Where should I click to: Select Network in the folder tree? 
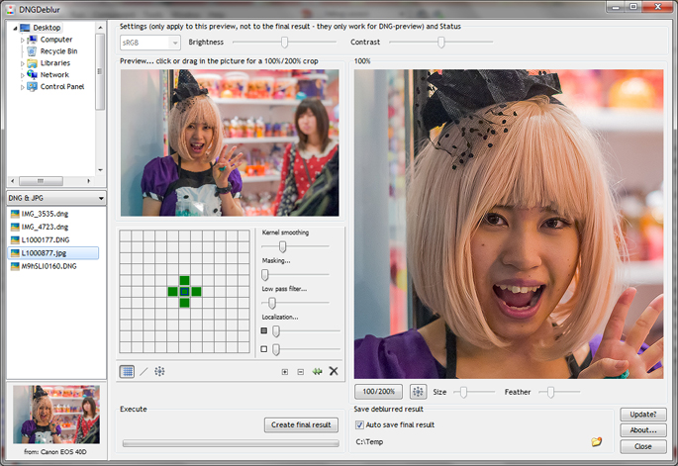(x=54, y=75)
